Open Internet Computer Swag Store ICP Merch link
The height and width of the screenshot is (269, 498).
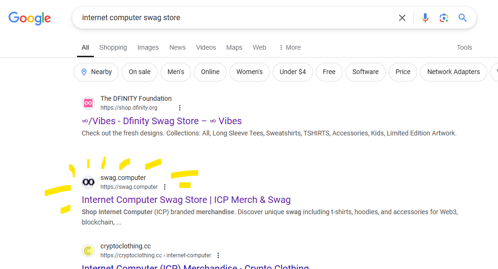(186, 200)
